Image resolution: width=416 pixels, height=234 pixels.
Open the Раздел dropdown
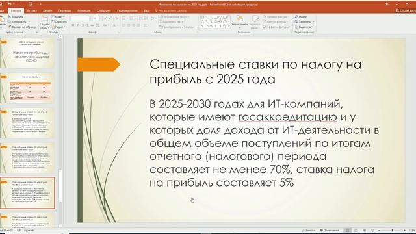click(58, 27)
